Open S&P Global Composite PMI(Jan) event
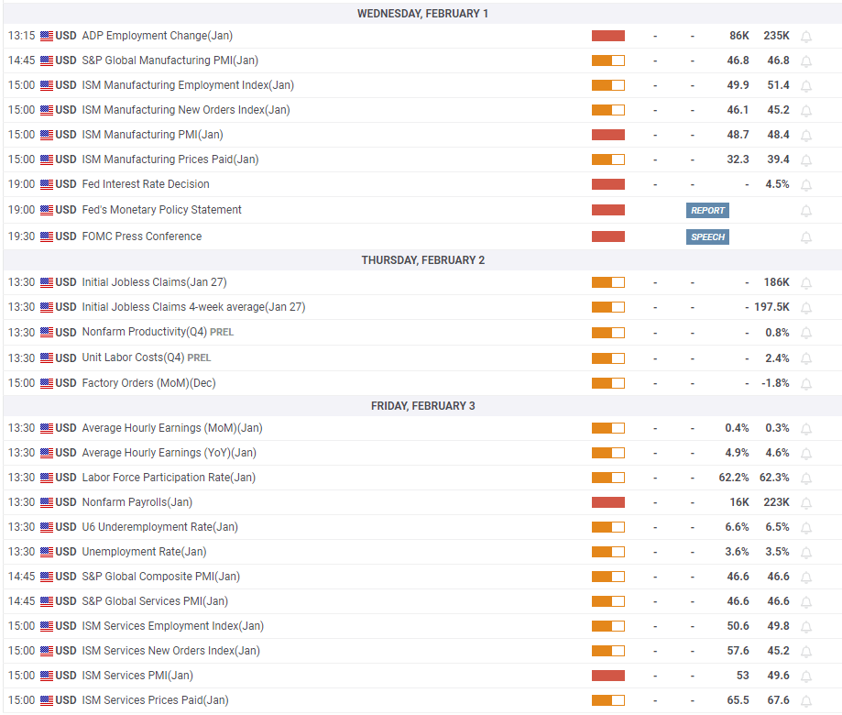842x715 pixels. pos(161,576)
